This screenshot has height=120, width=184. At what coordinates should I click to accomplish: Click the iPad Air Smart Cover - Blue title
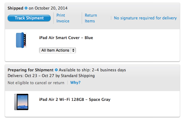coord(66,38)
